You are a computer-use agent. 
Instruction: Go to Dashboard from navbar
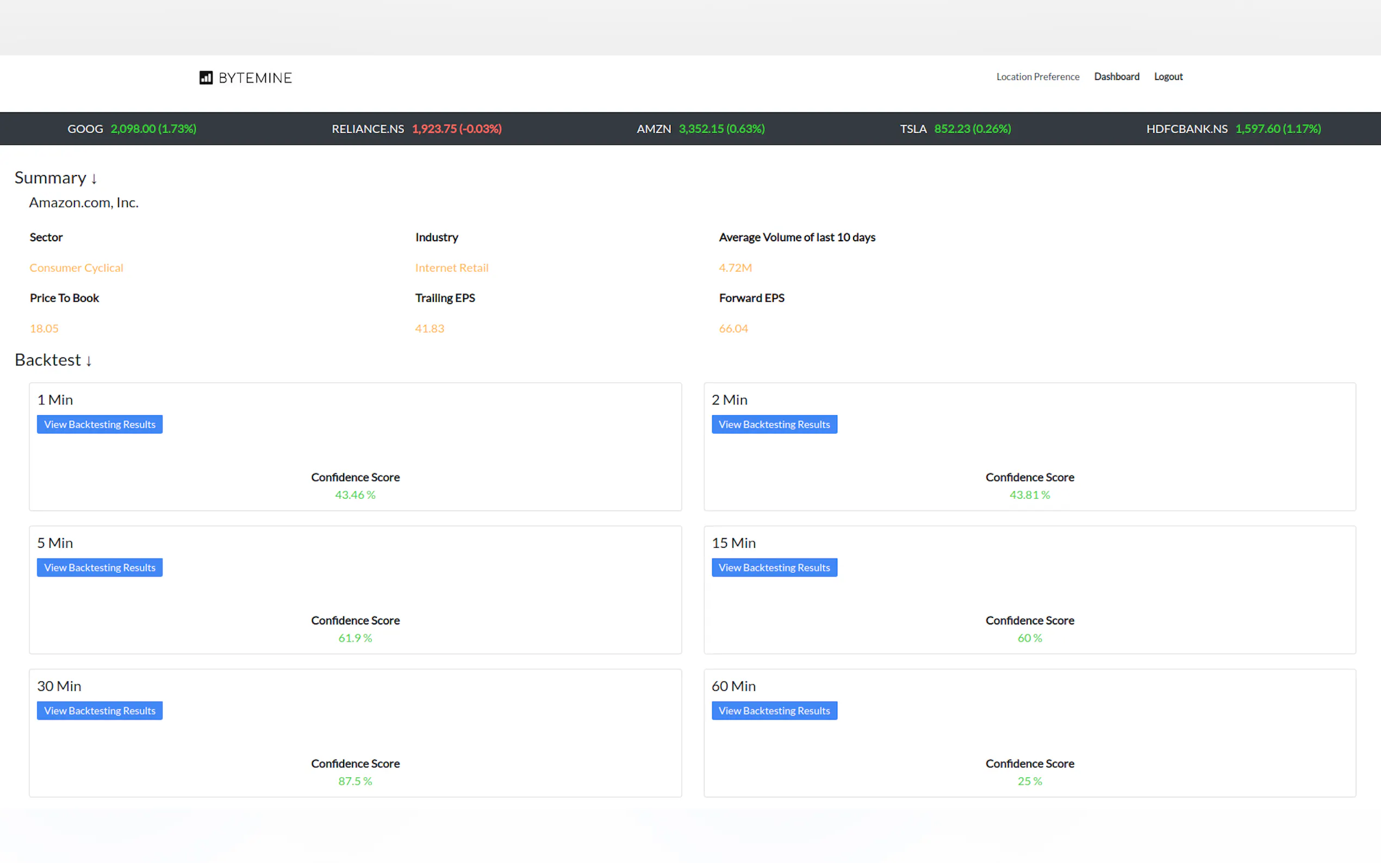[1116, 77]
